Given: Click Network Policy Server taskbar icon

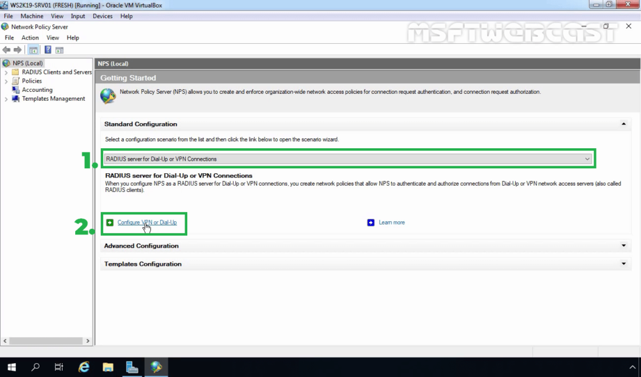Looking at the screenshot, I should (x=156, y=367).
